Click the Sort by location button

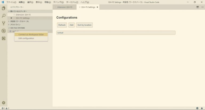coord(84,25)
